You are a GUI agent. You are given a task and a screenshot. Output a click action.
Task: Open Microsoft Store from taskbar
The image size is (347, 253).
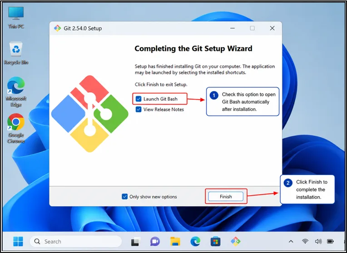pyautogui.click(x=215, y=241)
